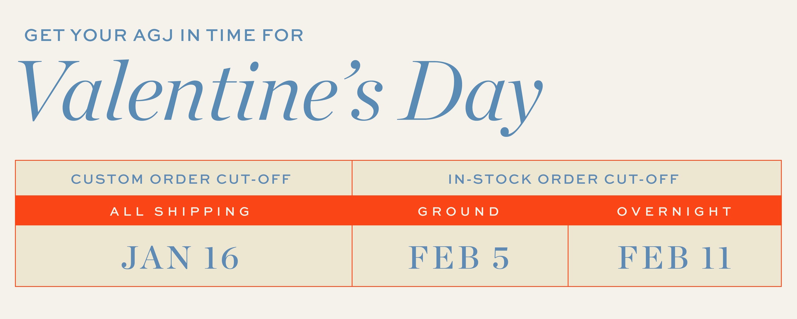Click the number "5" in the ground date
The image size is (797, 319).
pyautogui.click(x=500, y=258)
